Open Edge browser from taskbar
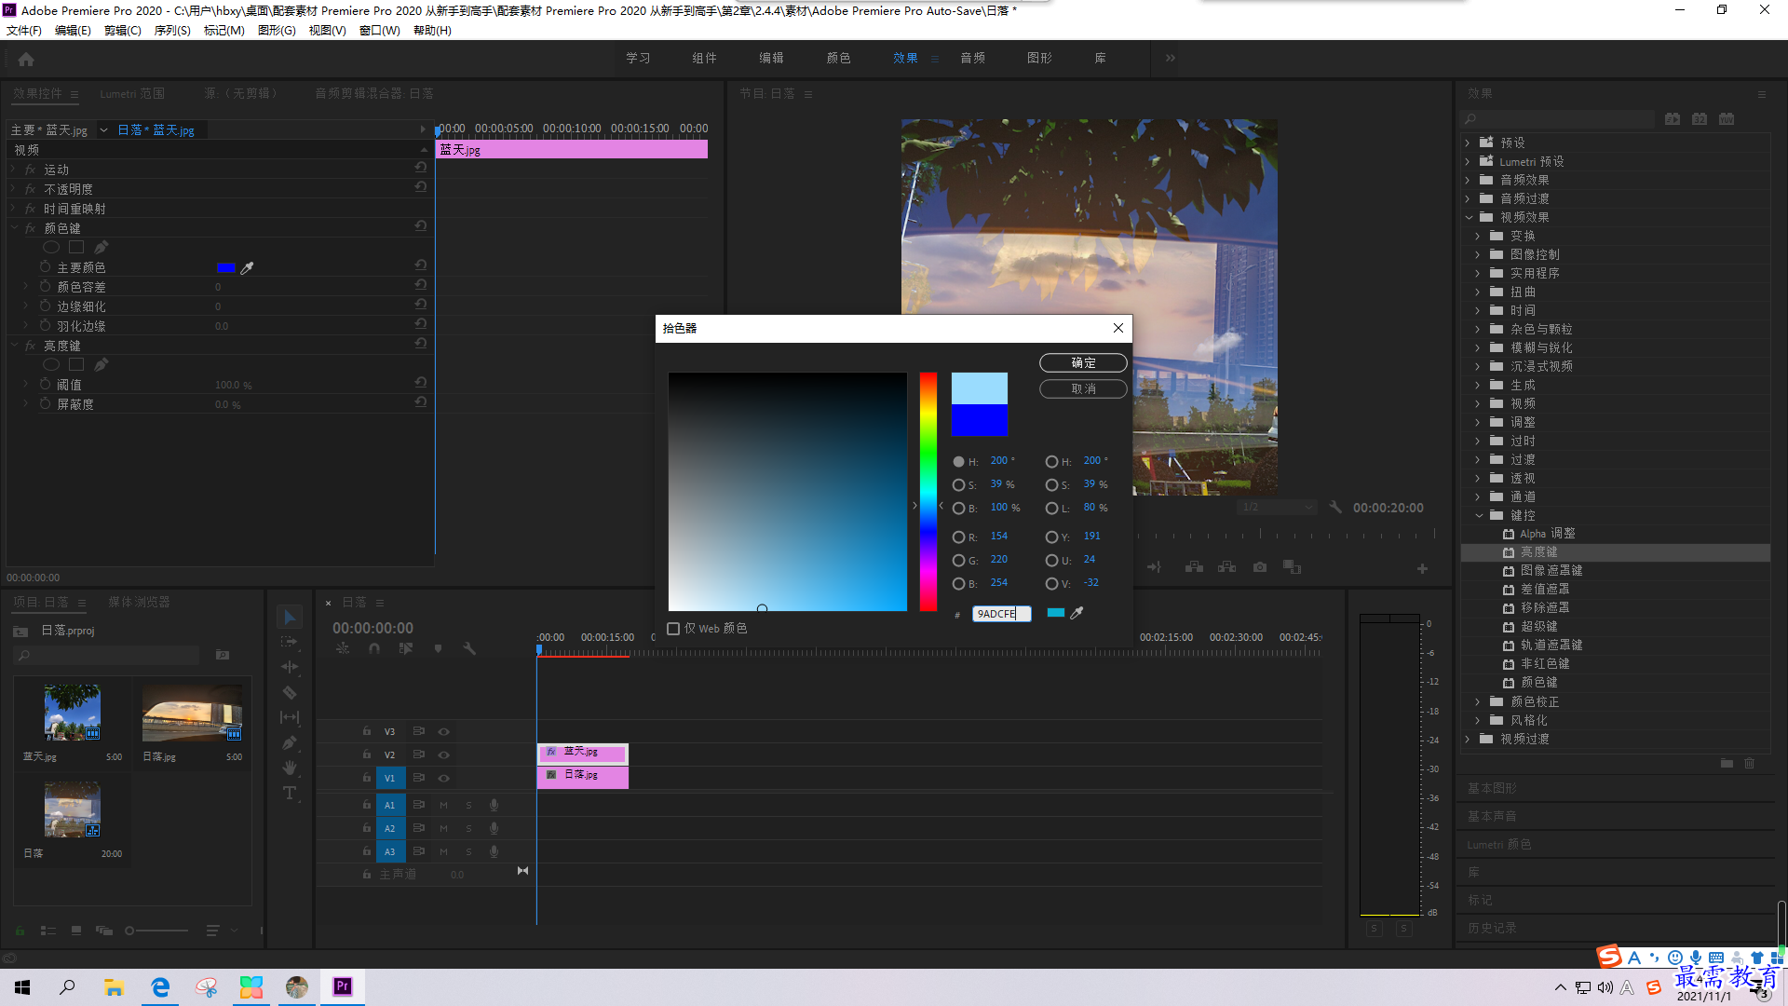1788x1006 pixels. pos(160,986)
